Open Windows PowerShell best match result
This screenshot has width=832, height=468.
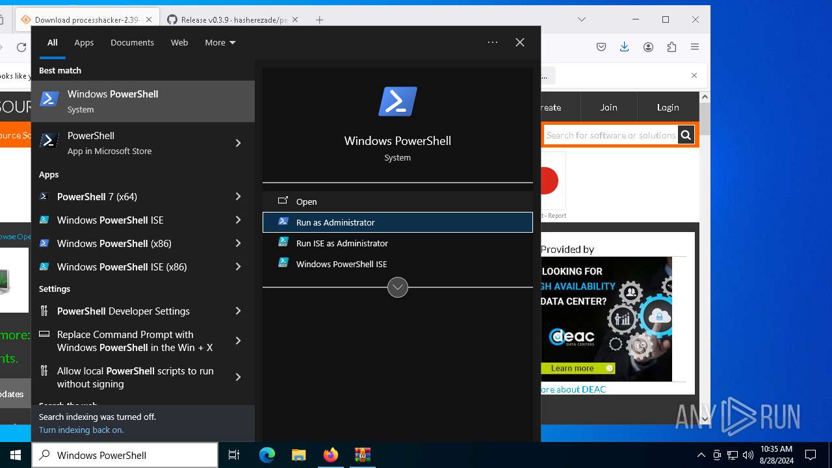143,101
